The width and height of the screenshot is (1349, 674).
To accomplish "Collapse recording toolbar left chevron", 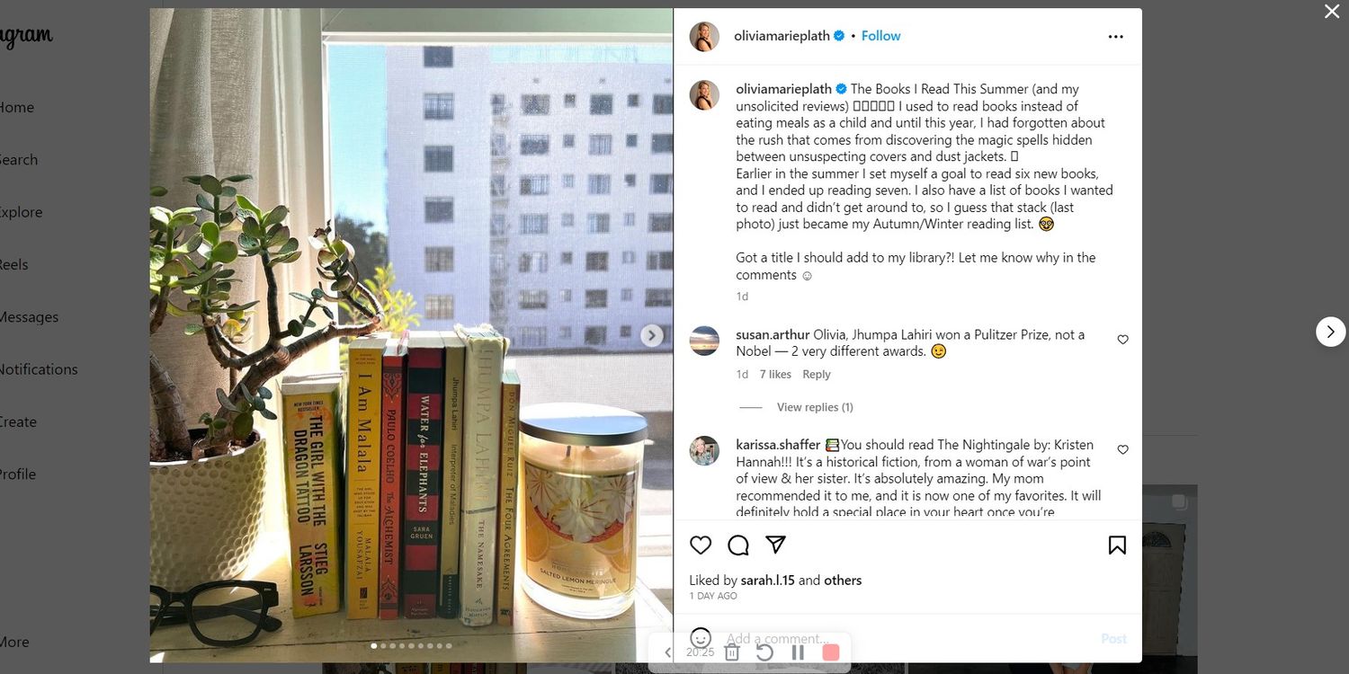I will [x=667, y=652].
